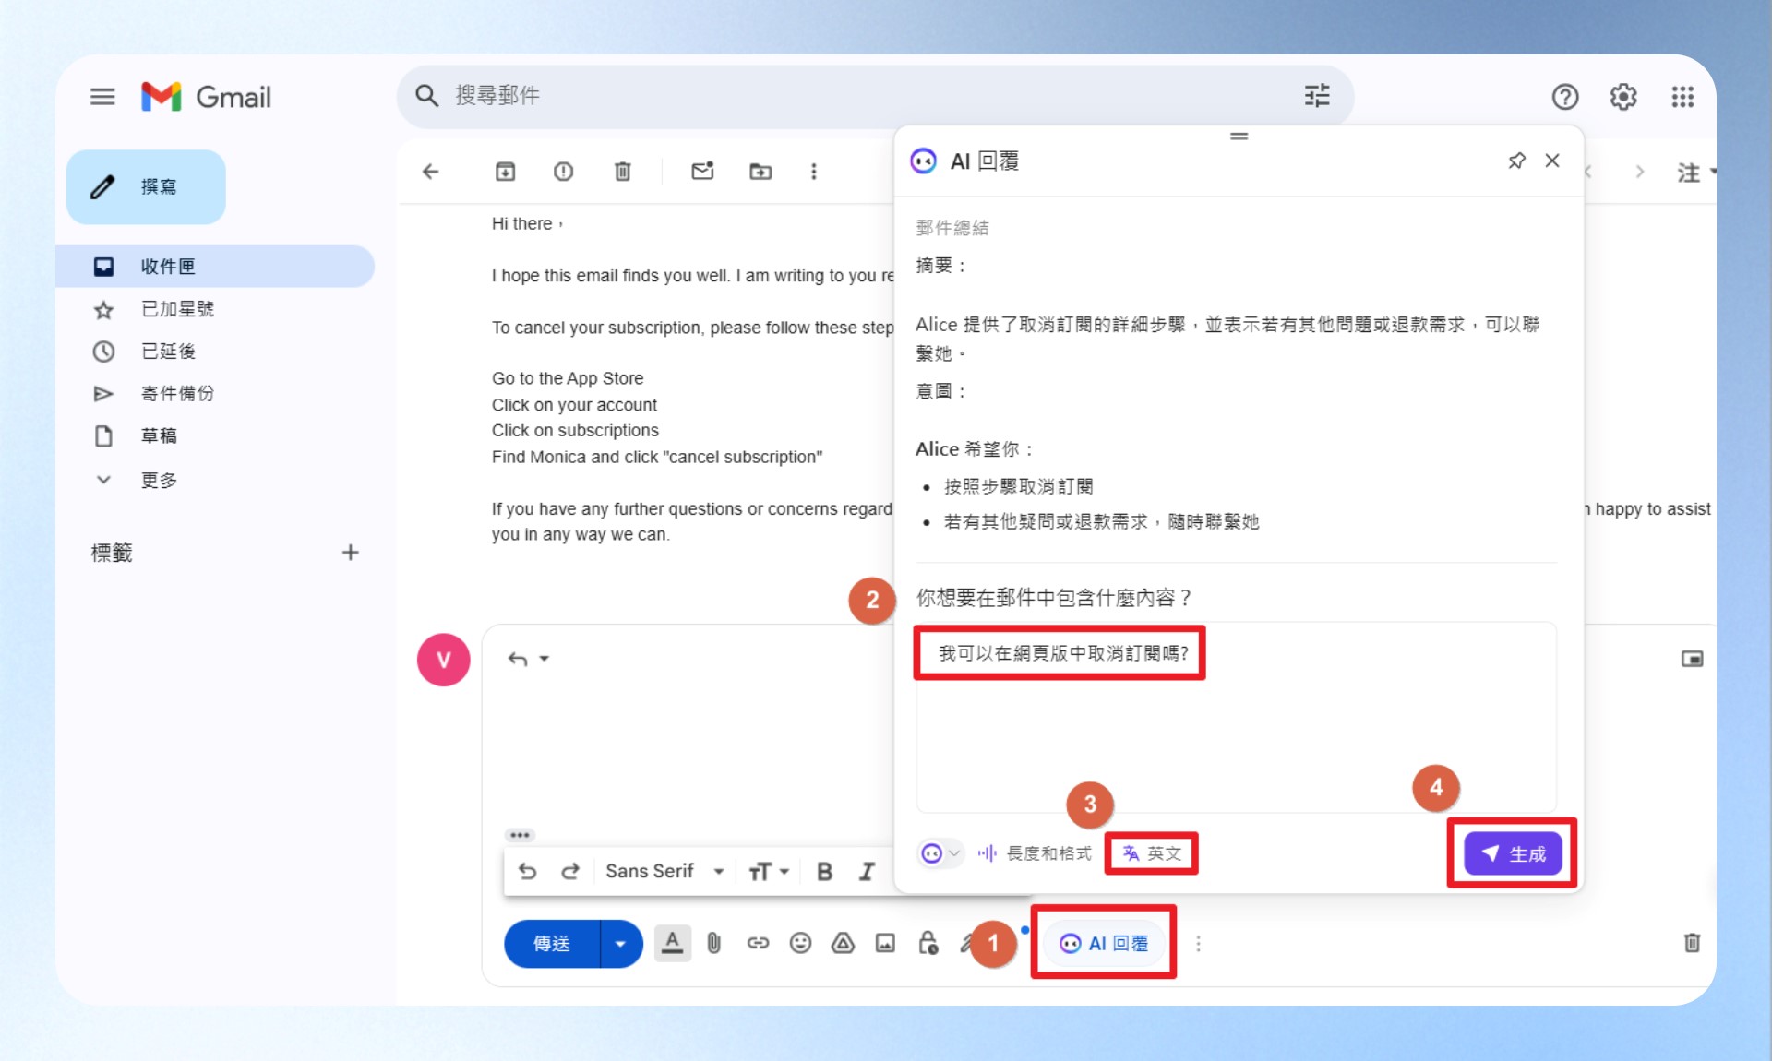Report spam using the exclamation icon
This screenshot has width=1772, height=1061.
(563, 172)
